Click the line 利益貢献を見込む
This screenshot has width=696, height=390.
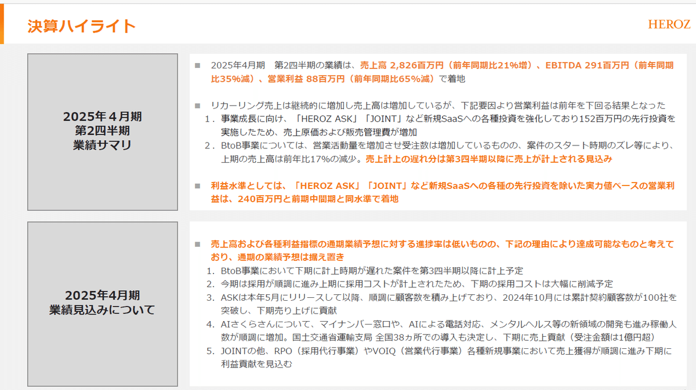coord(257,365)
